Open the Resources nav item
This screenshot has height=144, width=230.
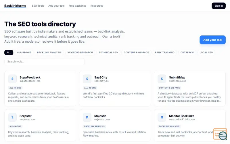click(97, 6)
